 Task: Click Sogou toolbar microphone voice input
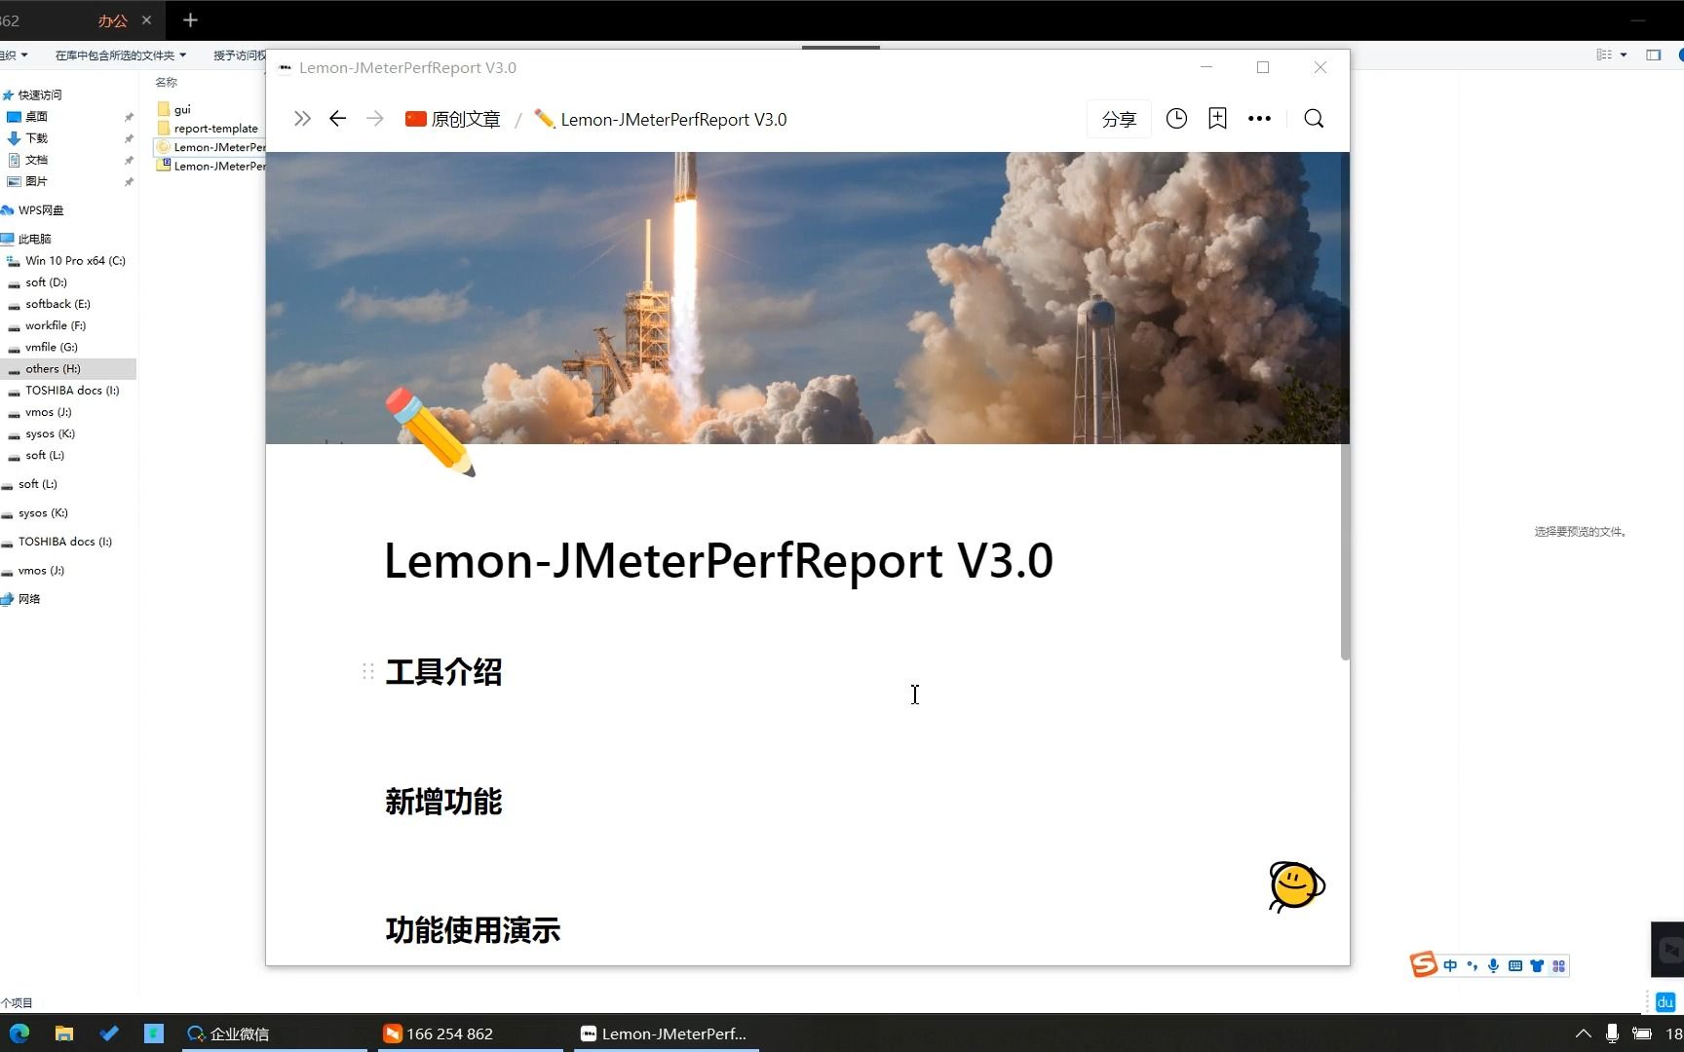(x=1493, y=966)
